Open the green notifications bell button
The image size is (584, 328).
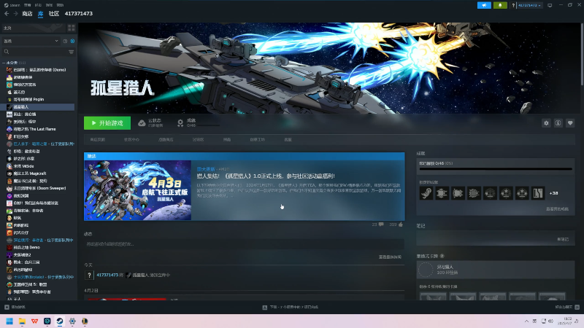click(500, 5)
